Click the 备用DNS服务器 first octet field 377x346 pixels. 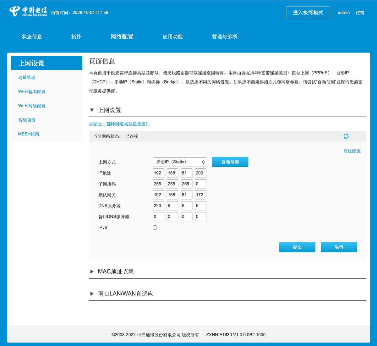[158, 217]
